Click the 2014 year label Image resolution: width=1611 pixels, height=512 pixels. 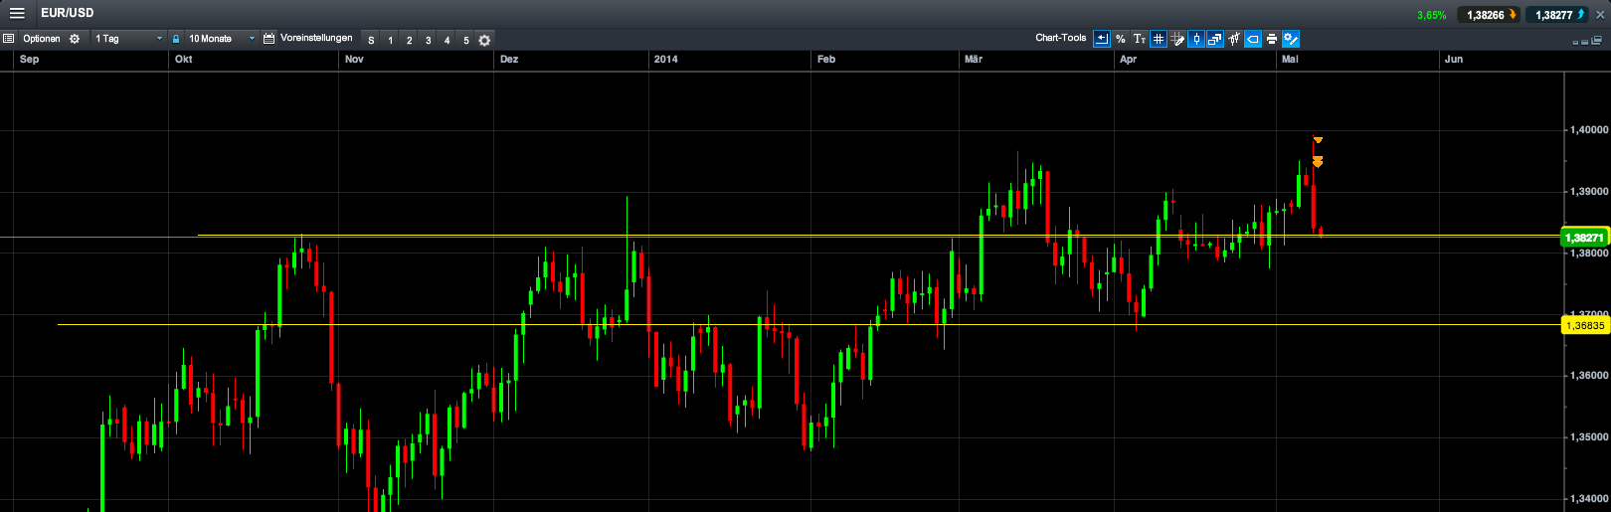pos(665,59)
